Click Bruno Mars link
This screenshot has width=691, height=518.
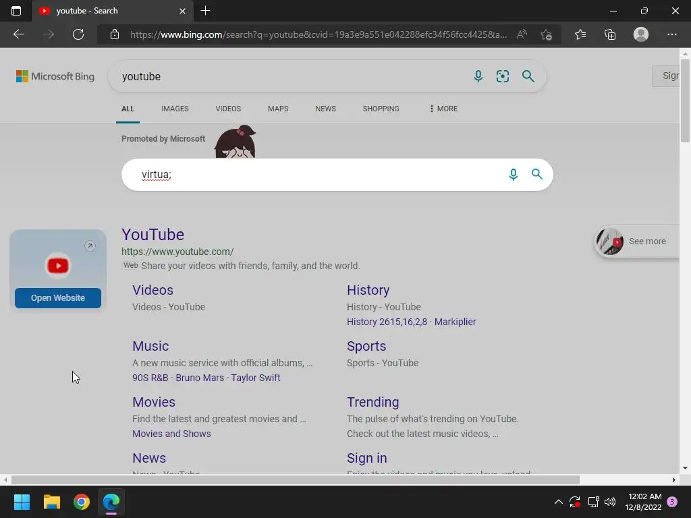point(200,378)
